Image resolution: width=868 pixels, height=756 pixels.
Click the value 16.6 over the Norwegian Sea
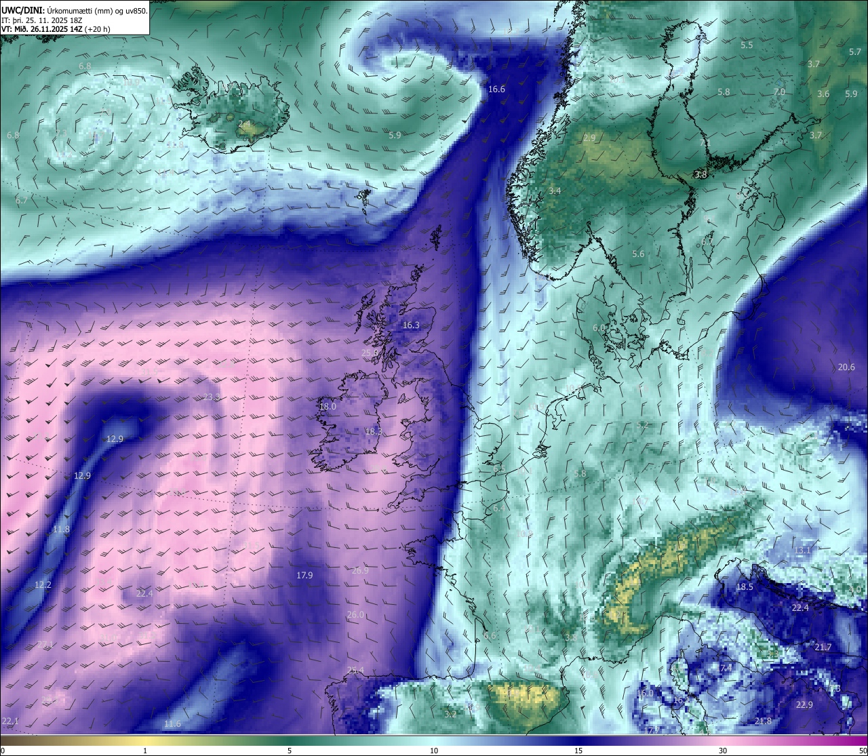pos(496,89)
